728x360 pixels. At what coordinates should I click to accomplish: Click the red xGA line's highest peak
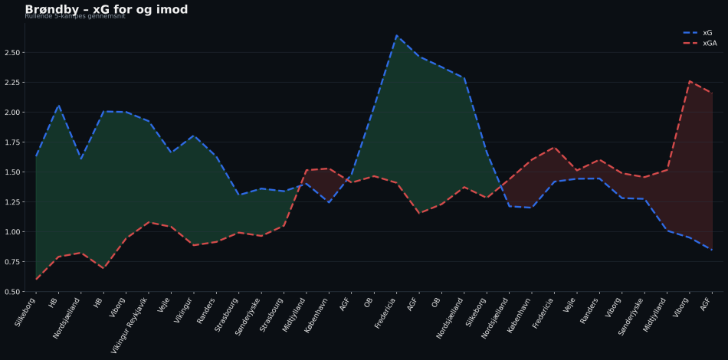[x=690, y=81]
